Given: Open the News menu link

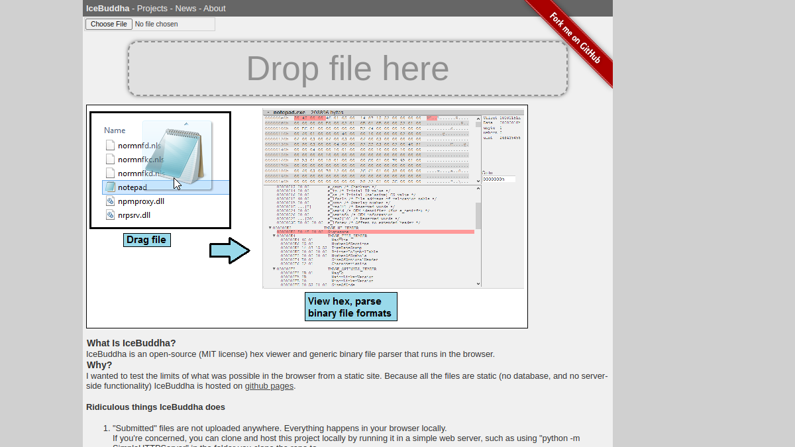Looking at the screenshot, I should click(x=185, y=9).
